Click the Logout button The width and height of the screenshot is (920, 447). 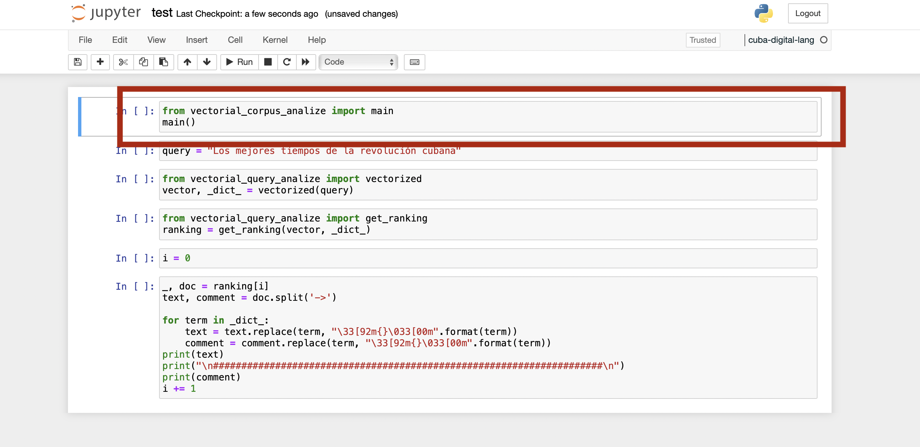click(807, 14)
